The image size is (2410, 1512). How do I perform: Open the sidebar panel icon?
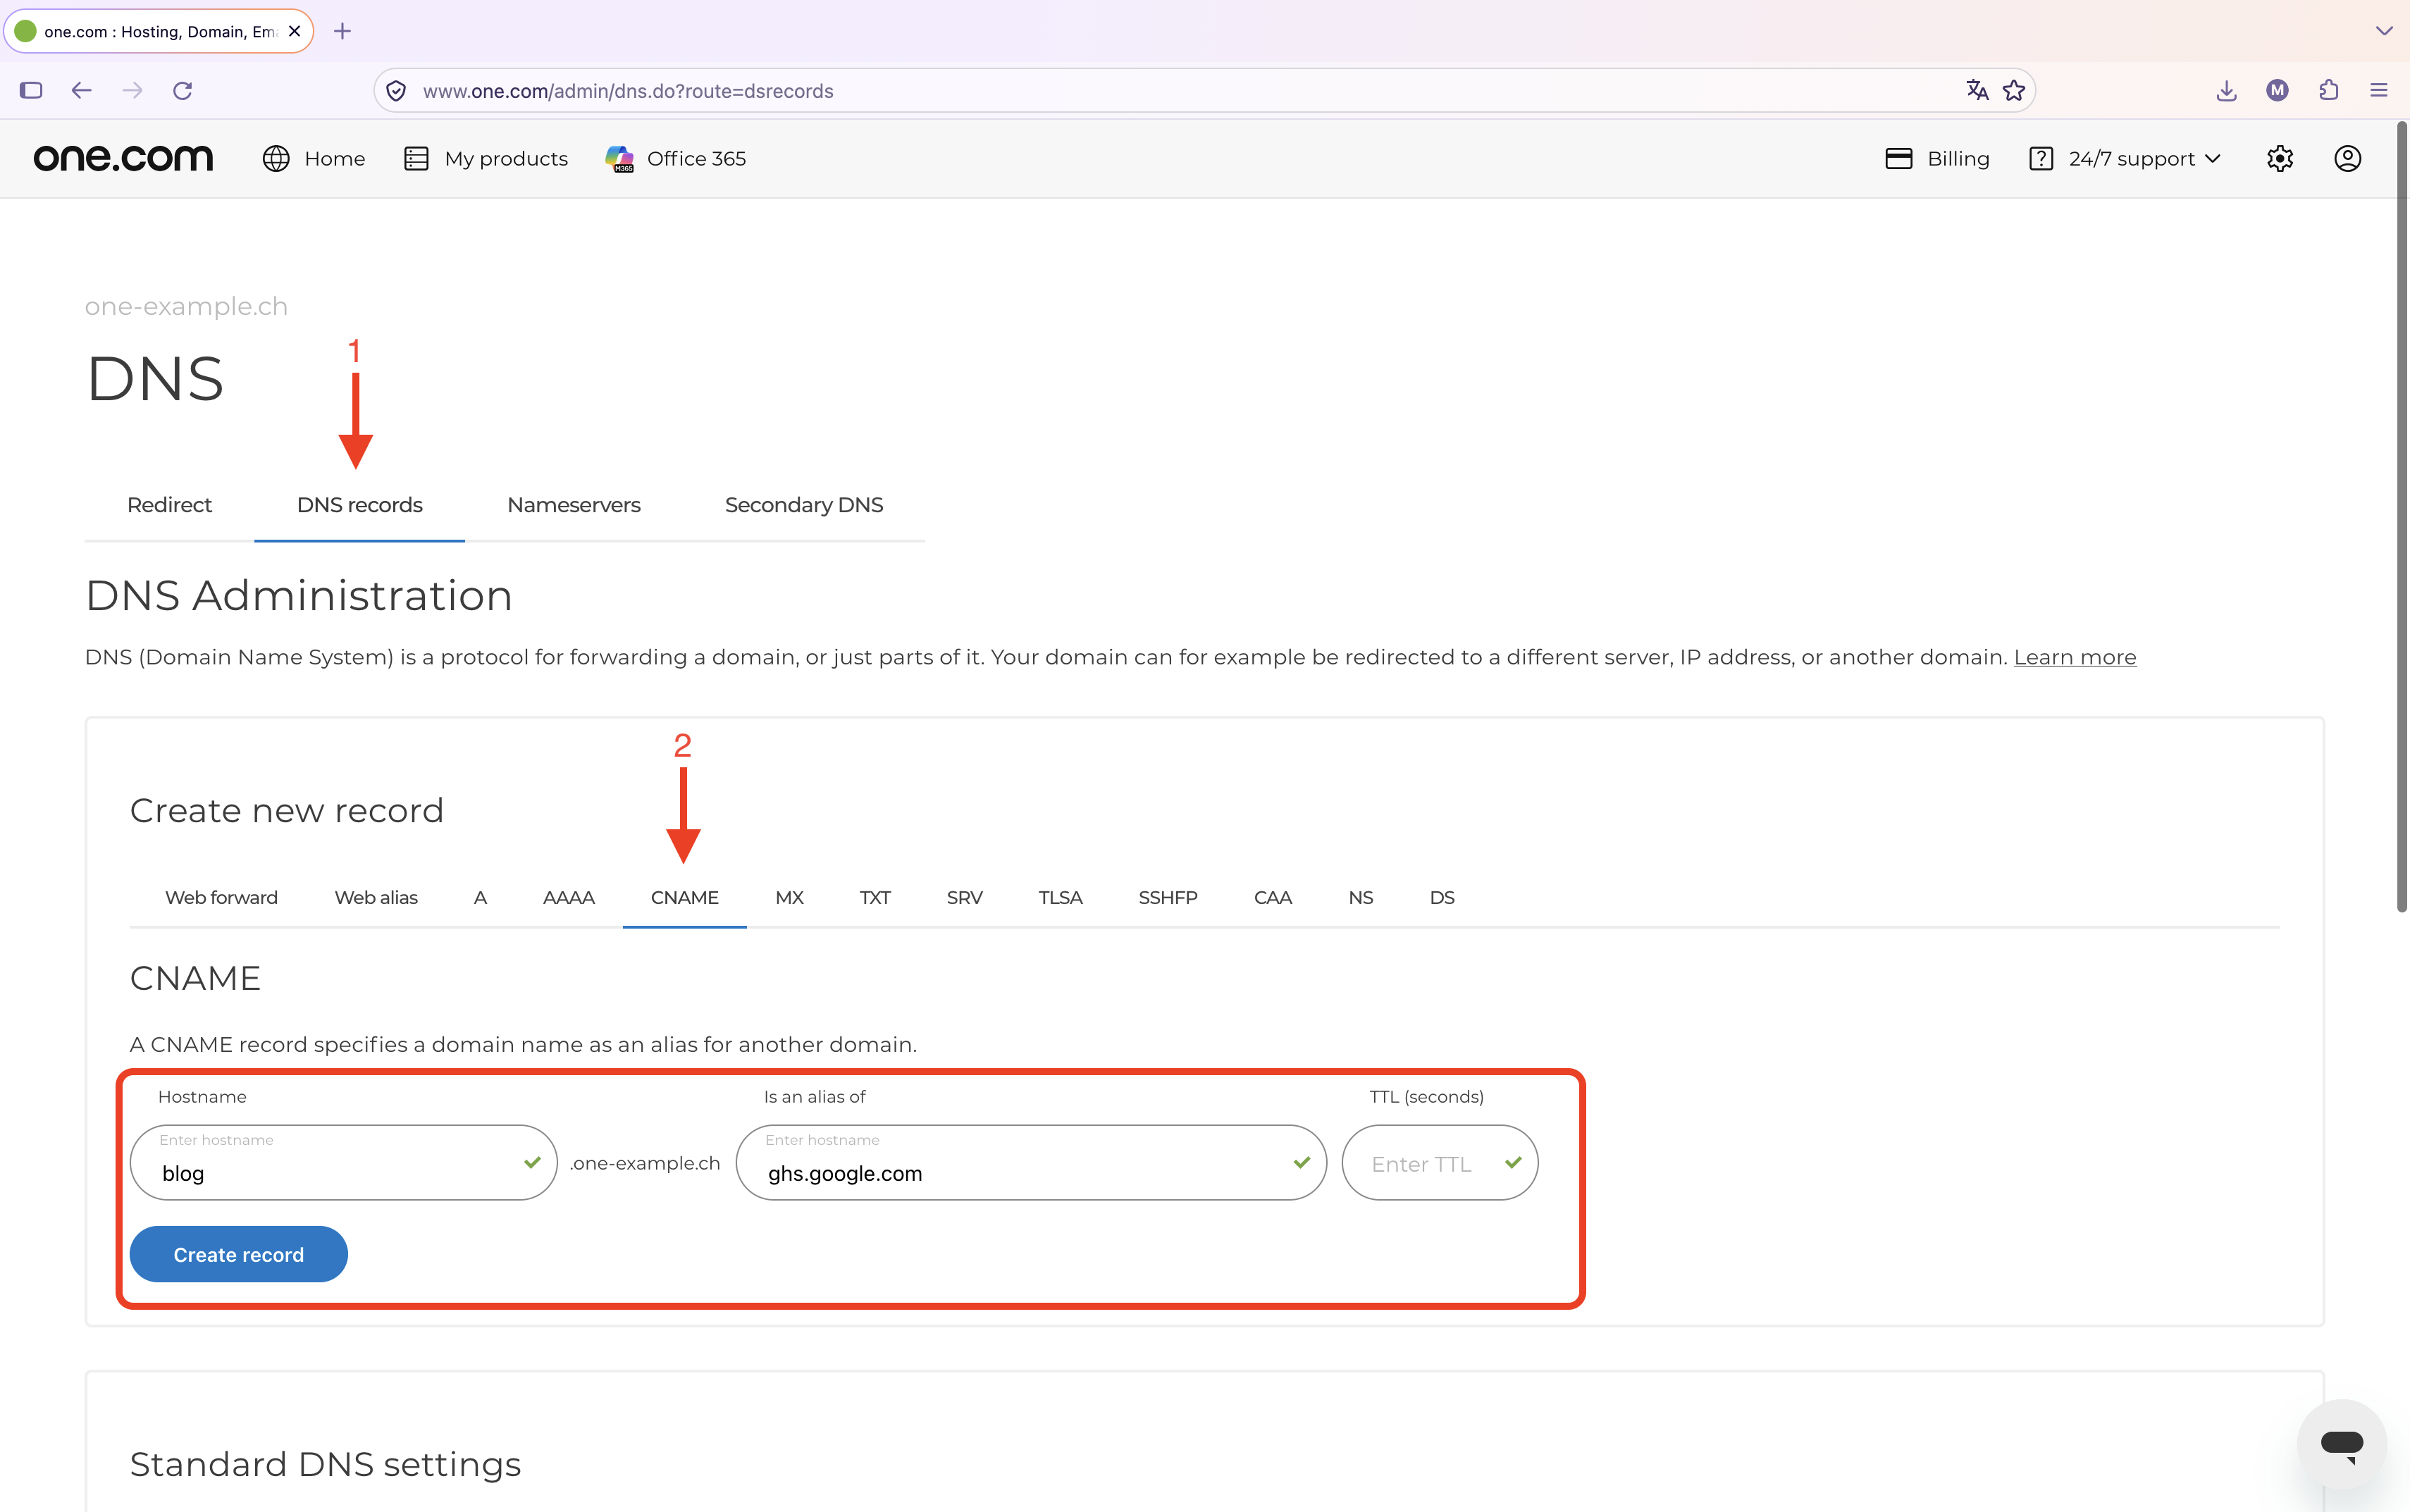31,90
